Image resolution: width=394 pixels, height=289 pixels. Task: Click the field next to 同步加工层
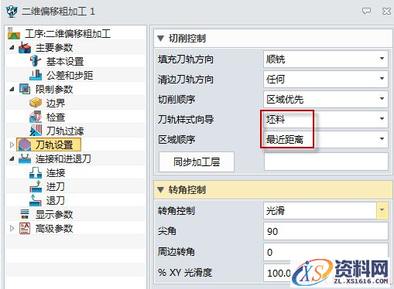pos(326,161)
